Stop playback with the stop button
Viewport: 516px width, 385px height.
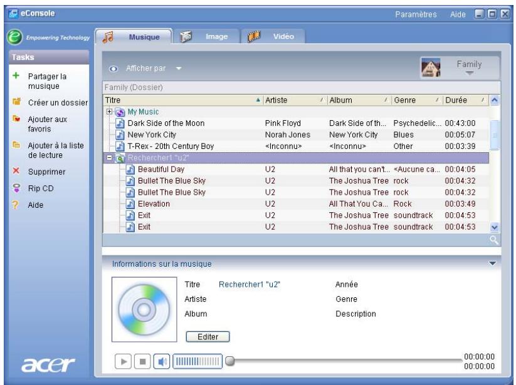[x=142, y=362]
